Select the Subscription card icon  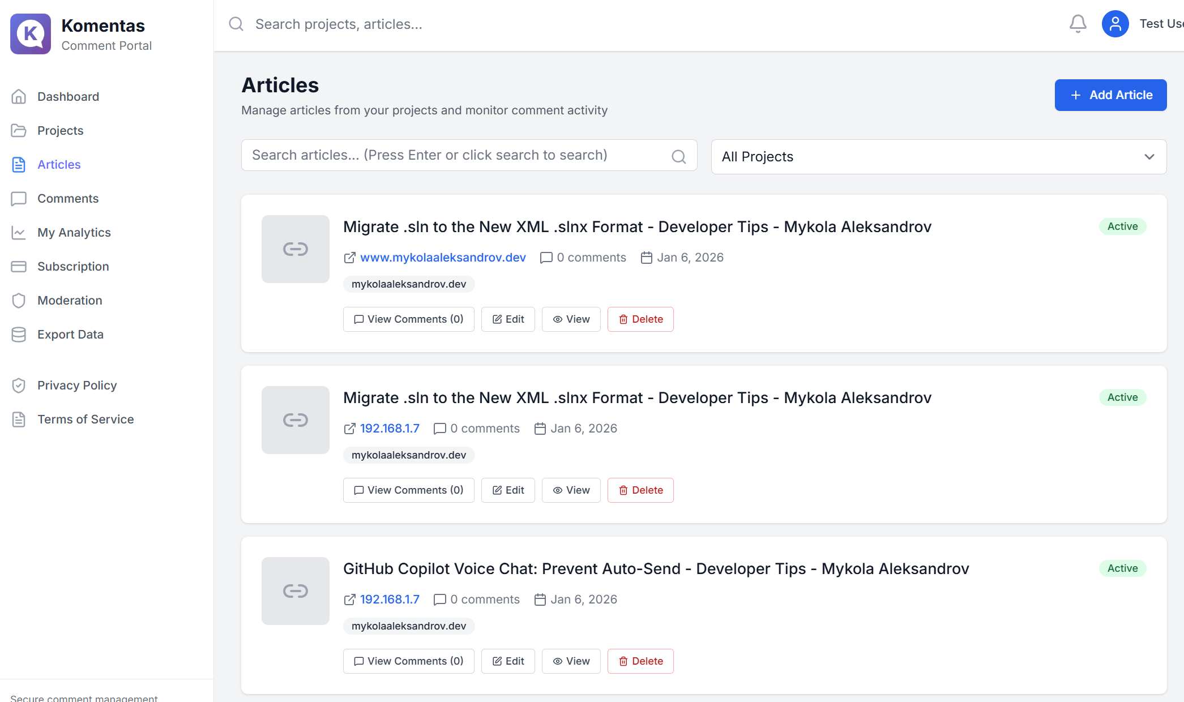(19, 266)
